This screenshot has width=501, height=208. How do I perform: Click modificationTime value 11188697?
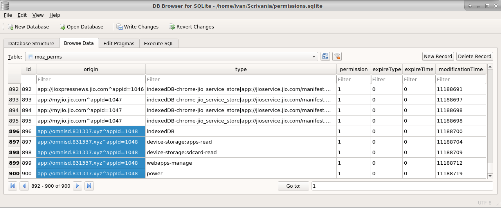461,100
